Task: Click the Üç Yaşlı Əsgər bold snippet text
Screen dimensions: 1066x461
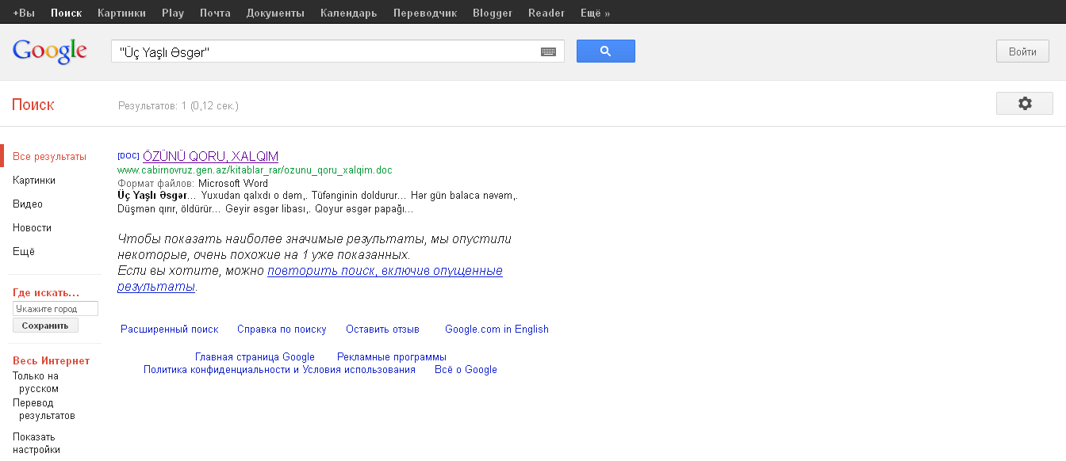Action: [151, 195]
